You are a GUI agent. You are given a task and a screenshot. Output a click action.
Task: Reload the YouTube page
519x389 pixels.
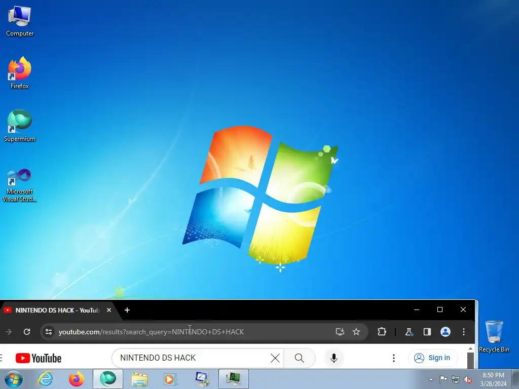(27, 332)
